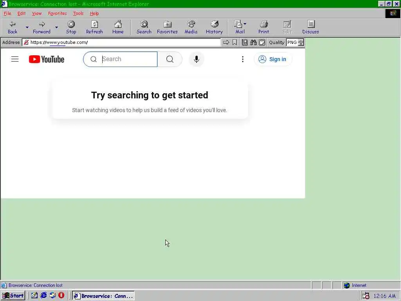Show the History panel

point(214,27)
